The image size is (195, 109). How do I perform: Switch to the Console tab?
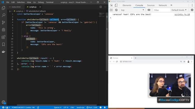pyautogui.click(x=139, y=5)
